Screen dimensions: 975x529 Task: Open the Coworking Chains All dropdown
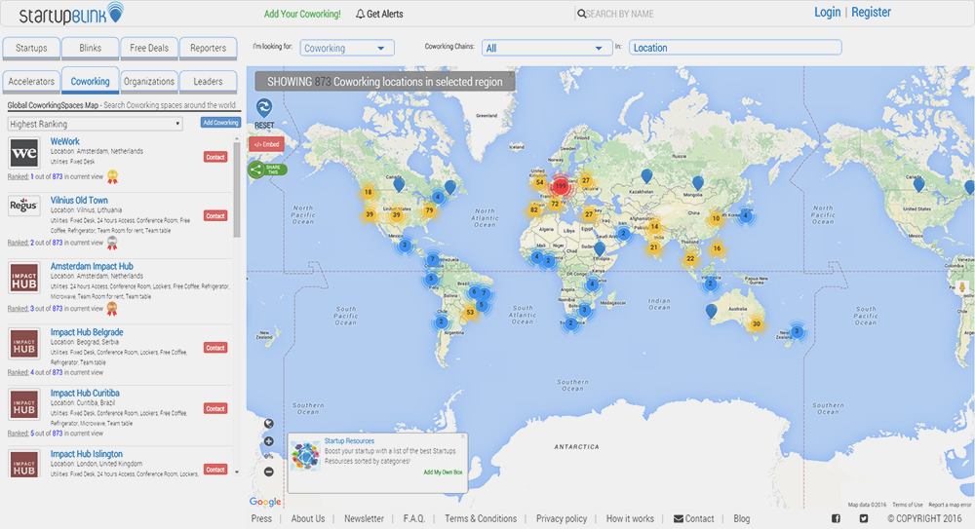pos(547,48)
